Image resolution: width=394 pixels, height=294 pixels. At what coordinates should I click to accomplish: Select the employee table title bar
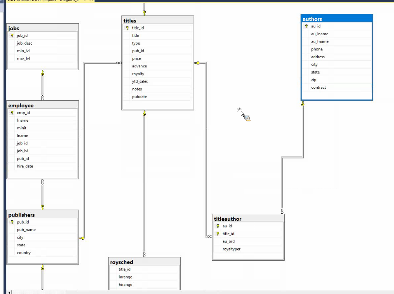click(x=43, y=105)
